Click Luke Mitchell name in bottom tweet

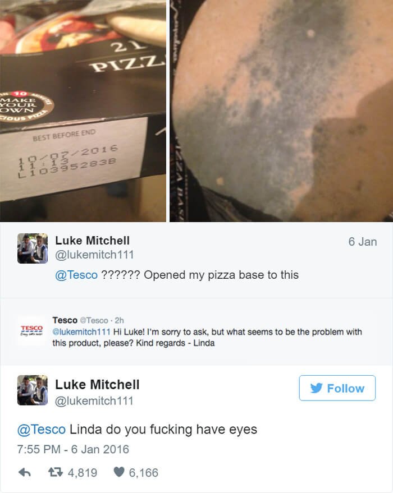tap(97, 385)
